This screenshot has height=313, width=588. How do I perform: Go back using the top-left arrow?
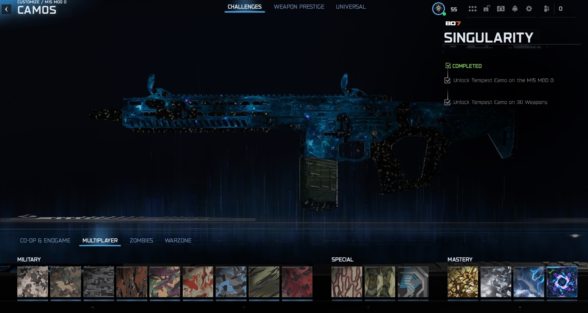6,9
